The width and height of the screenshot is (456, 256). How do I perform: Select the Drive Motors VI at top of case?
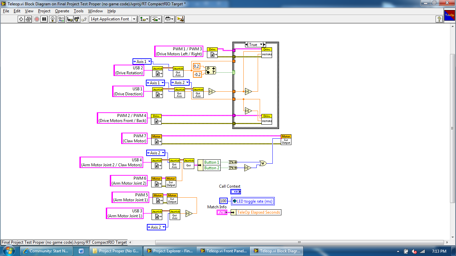[267, 53]
